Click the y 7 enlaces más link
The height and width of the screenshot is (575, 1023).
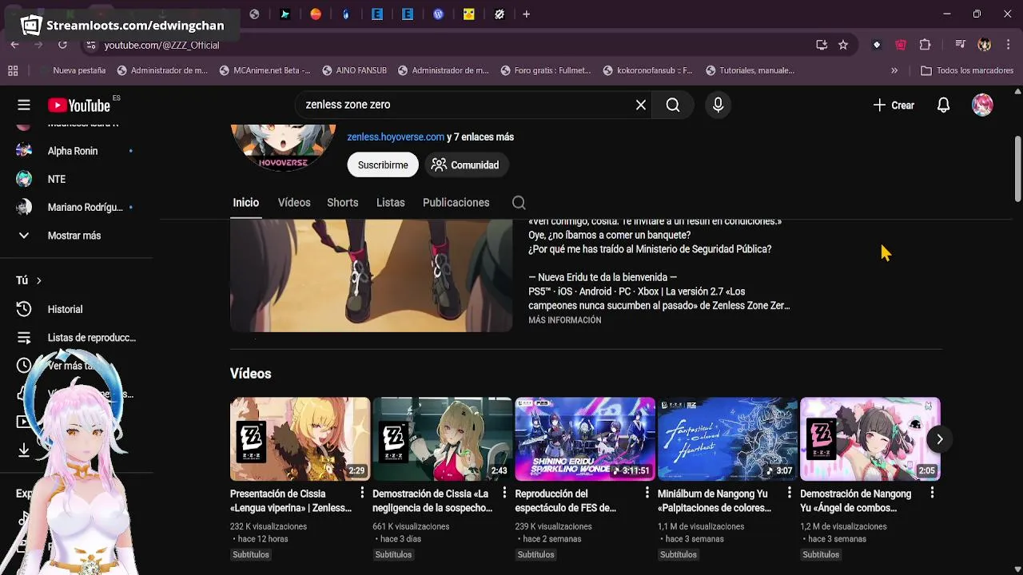480,137
